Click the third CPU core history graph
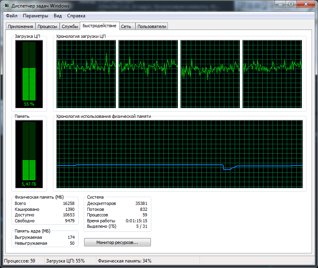The height and width of the screenshot is (268, 318). pos(210,74)
